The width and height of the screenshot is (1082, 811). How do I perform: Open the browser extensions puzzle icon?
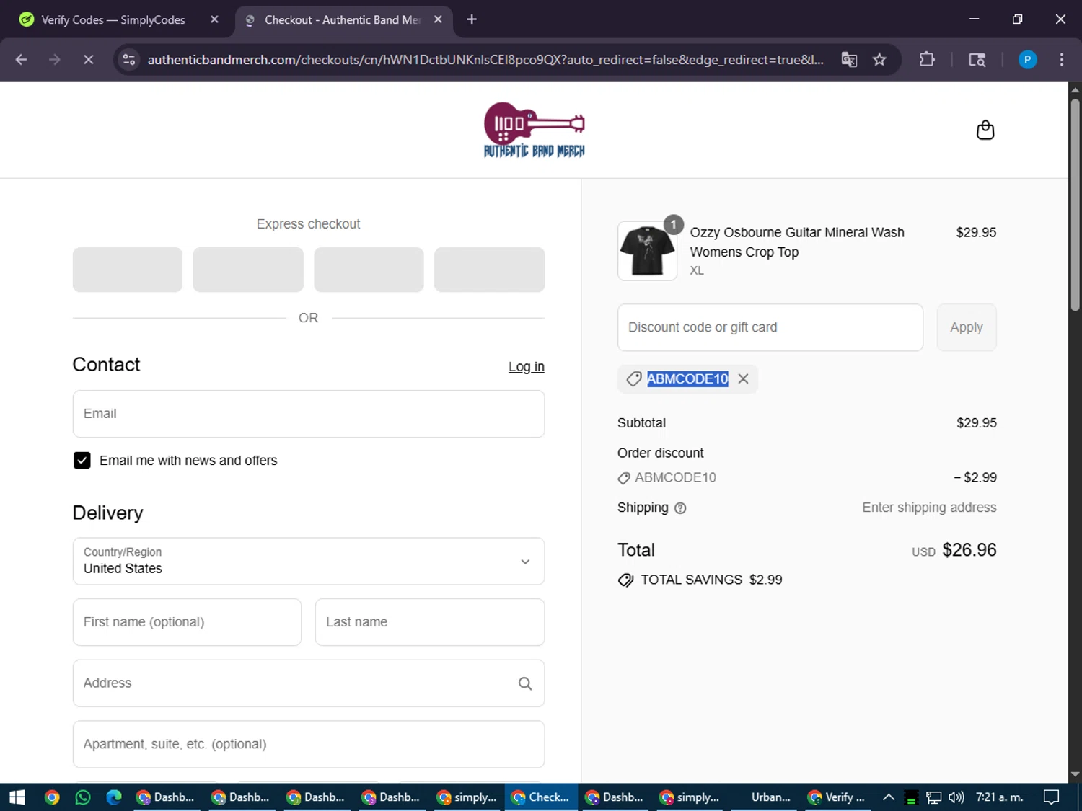(x=927, y=60)
